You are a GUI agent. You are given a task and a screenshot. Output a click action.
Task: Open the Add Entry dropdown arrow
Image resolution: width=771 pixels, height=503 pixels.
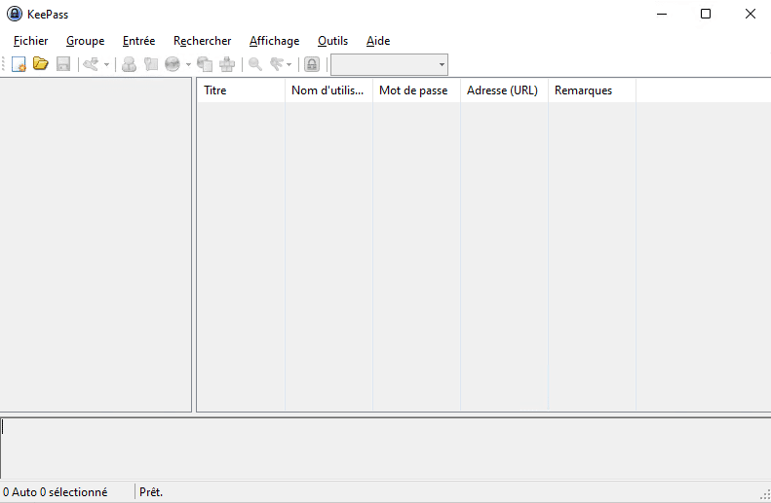coord(106,64)
